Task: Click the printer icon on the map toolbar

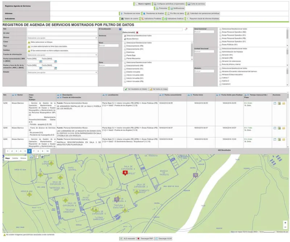Action: (42, 157)
